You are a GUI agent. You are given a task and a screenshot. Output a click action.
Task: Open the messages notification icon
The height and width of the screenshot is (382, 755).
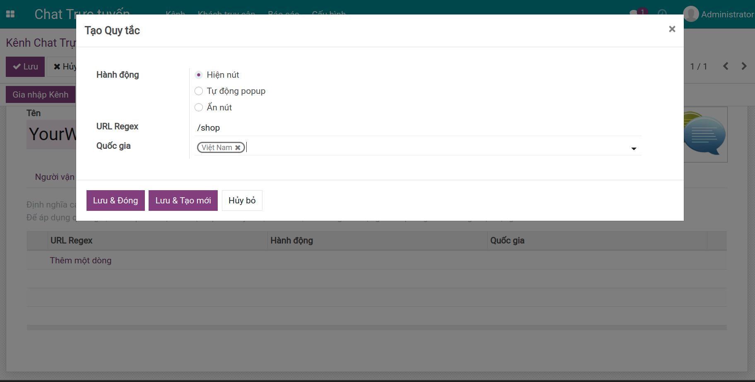pos(634,14)
